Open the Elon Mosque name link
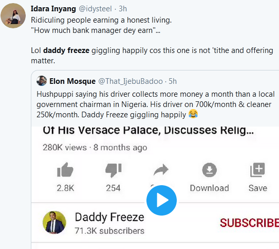This screenshot has width=279, height=249. [x=72, y=81]
